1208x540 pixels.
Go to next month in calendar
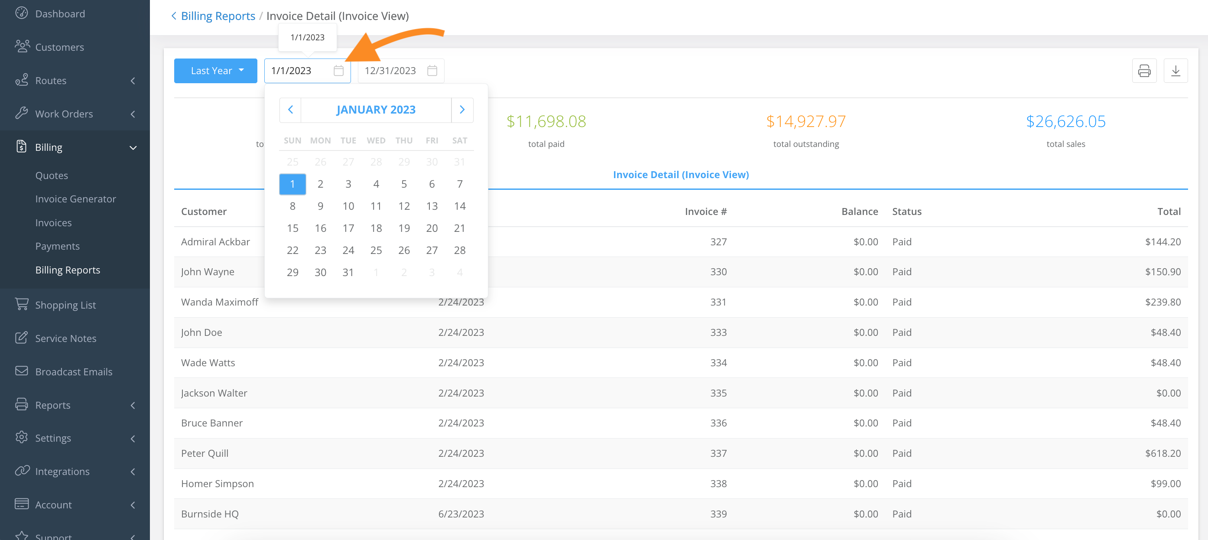tap(462, 110)
